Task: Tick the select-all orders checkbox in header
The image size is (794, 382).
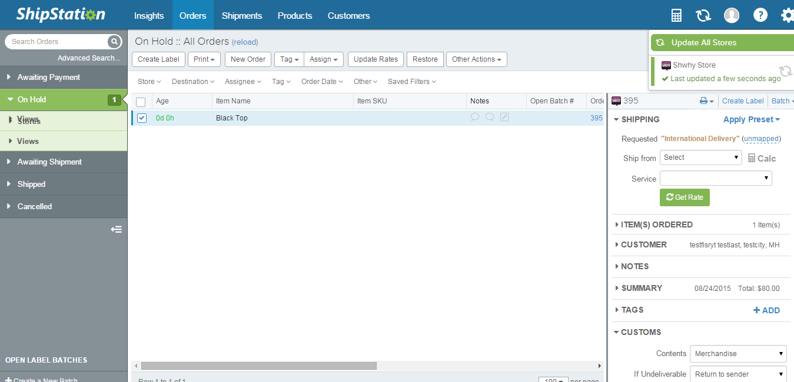Action: (141, 102)
